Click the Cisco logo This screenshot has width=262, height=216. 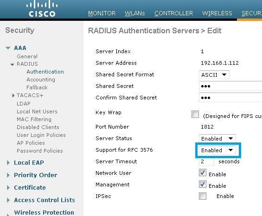coord(42,9)
